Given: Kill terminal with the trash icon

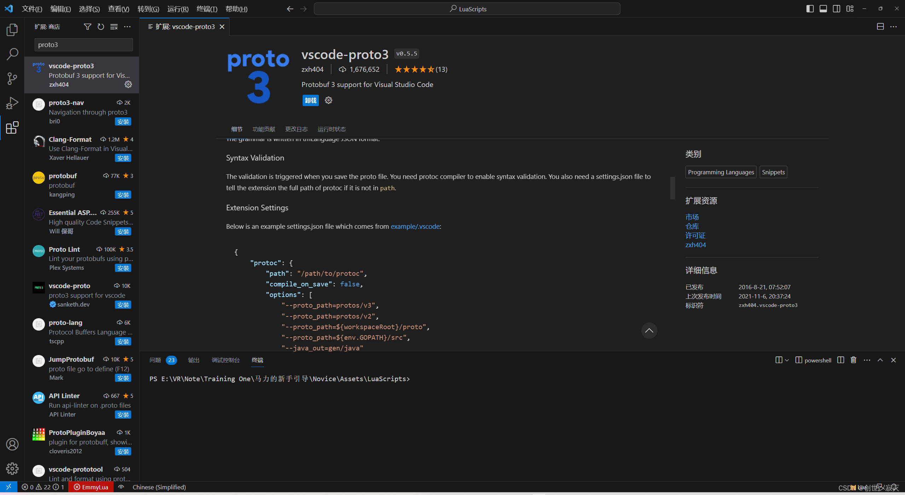Looking at the screenshot, I should click(853, 360).
